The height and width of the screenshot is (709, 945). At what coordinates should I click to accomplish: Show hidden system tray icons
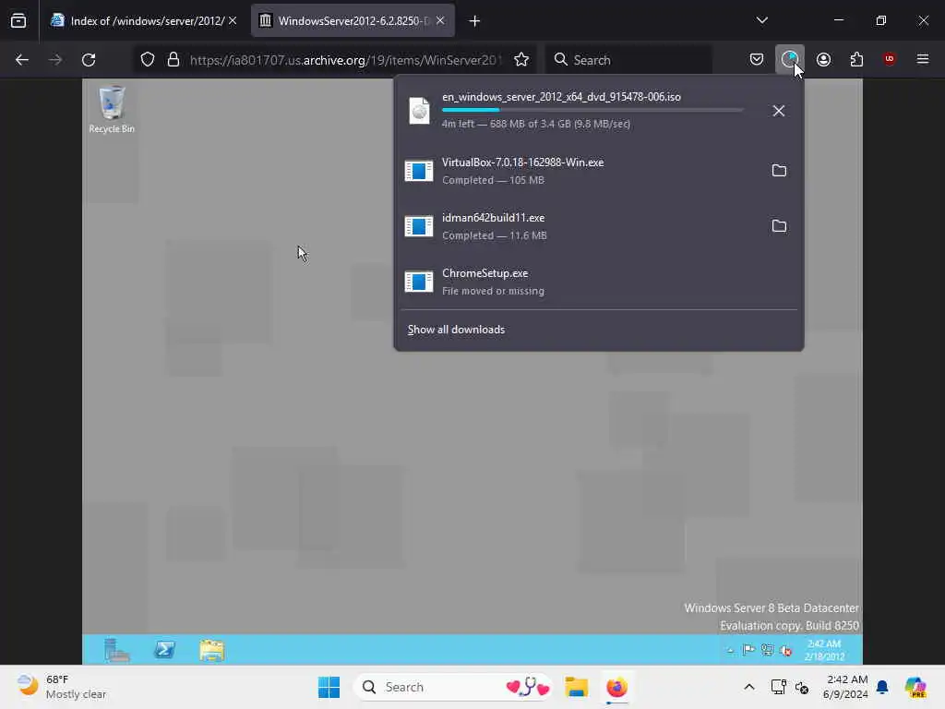[749, 687]
